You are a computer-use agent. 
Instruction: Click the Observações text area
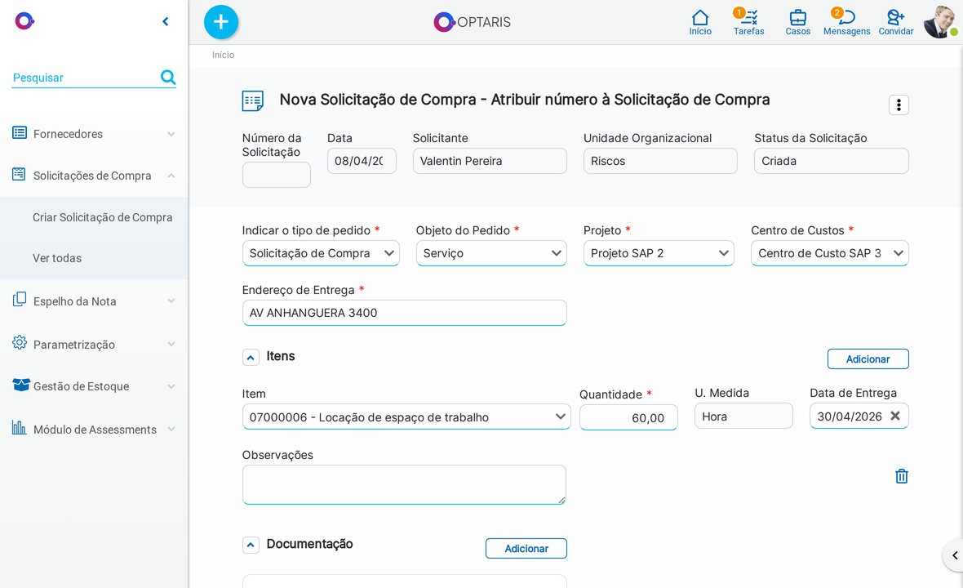click(404, 485)
